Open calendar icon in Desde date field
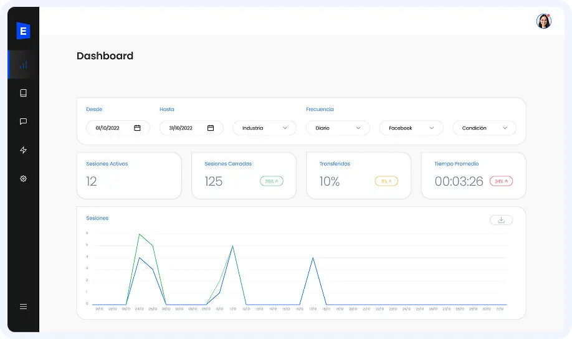 coord(137,128)
